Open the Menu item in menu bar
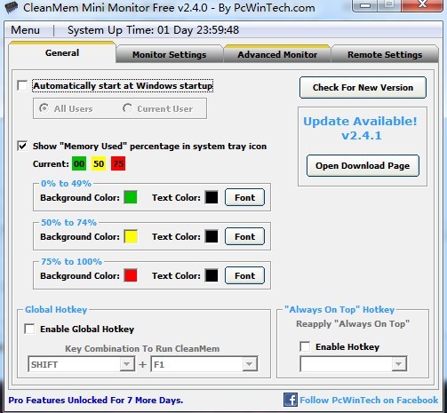This screenshot has width=447, height=413. click(25, 30)
